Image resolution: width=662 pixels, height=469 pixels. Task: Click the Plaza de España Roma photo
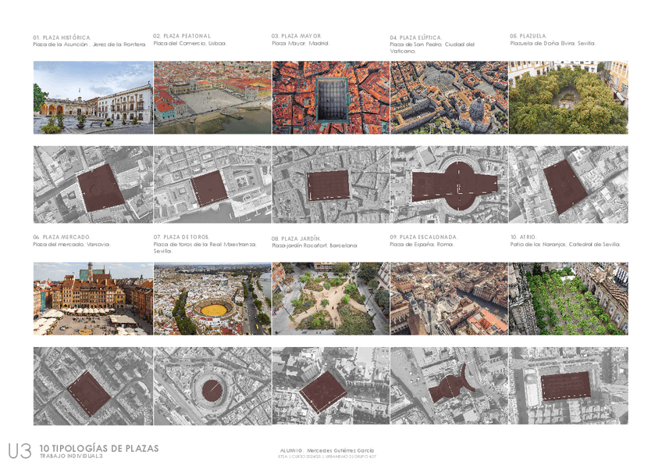tap(449, 299)
